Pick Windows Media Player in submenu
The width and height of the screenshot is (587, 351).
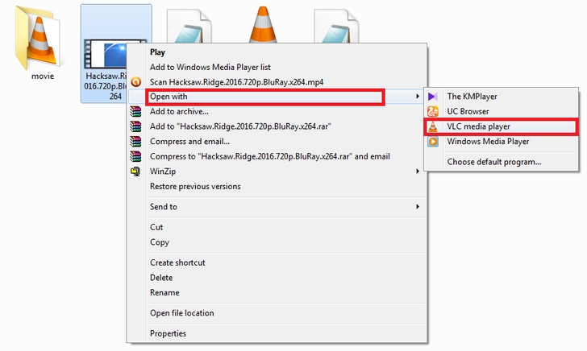pos(488,142)
